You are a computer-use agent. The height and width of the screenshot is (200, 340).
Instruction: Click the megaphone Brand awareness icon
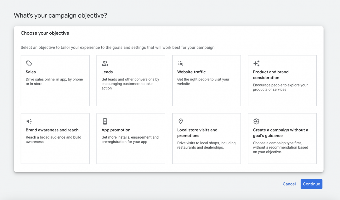(x=29, y=121)
